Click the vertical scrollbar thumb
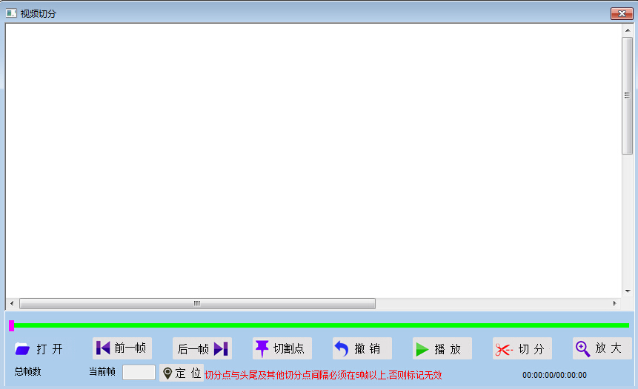Screen dimensions: 638x389 (x=627, y=96)
